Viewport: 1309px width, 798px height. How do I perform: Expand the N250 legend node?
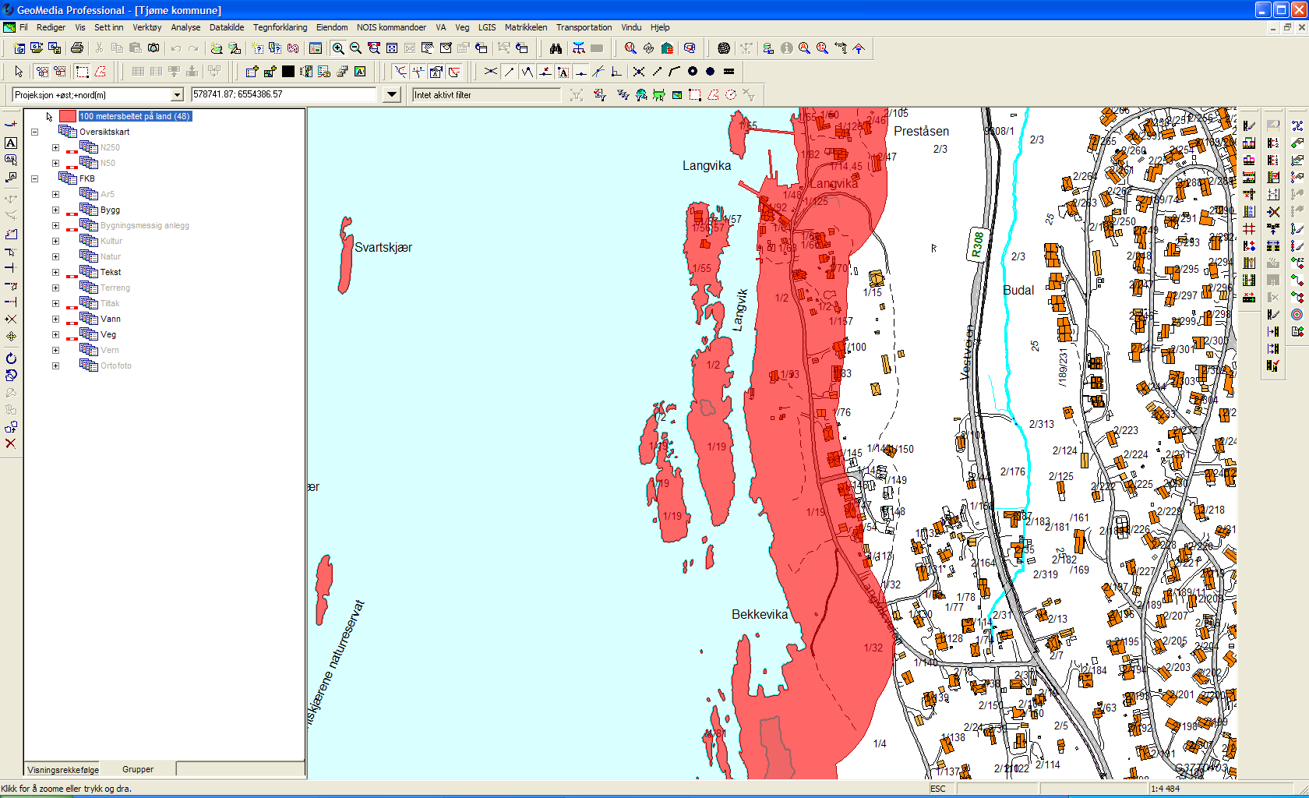55,147
